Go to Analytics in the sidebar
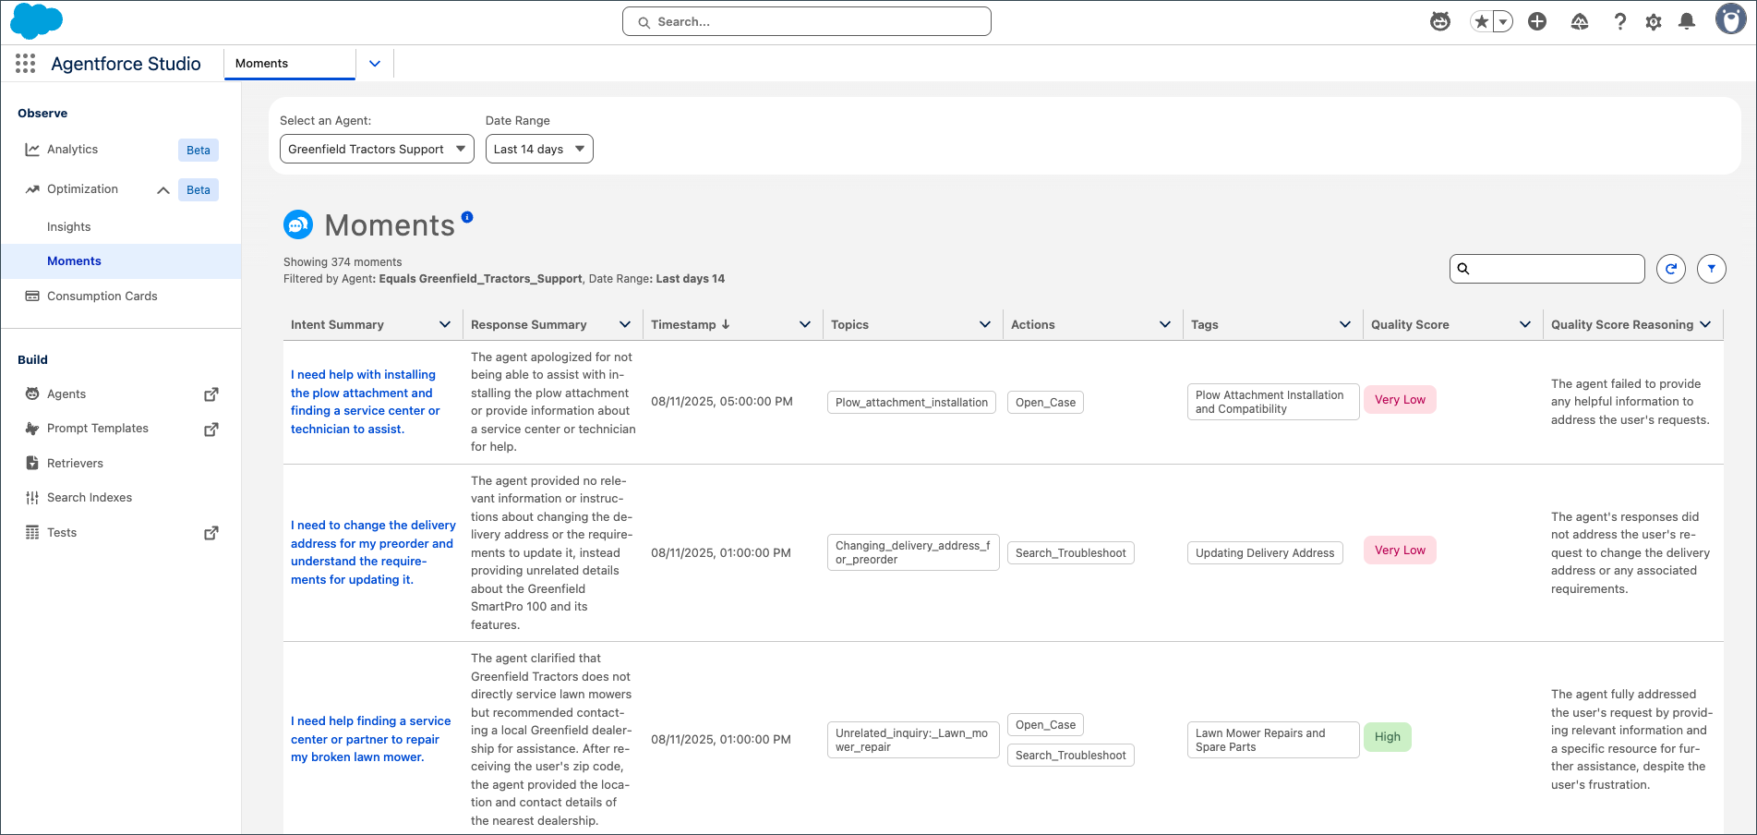The height and width of the screenshot is (835, 1757). coord(72,150)
